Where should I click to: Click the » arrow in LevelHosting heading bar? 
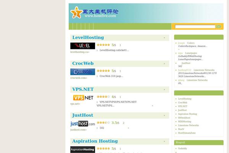point(164,38)
